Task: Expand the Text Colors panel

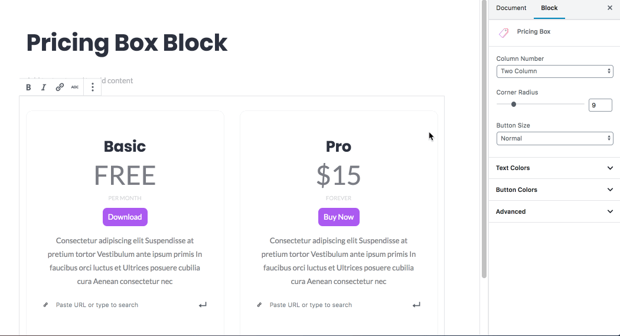Action: click(554, 168)
